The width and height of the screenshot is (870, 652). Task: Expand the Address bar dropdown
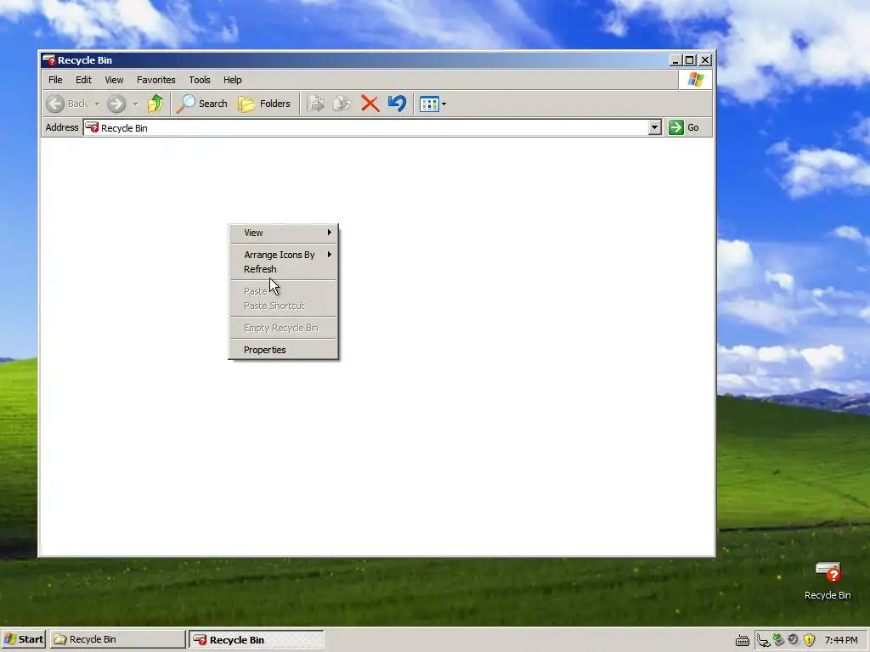(x=655, y=127)
